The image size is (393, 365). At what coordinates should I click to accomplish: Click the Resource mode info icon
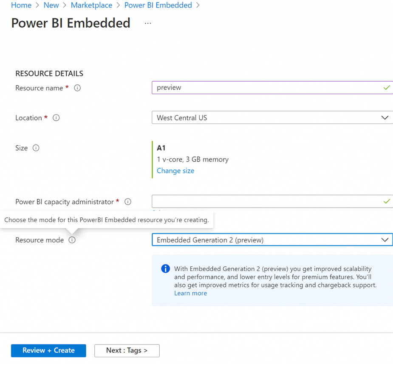(x=72, y=240)
